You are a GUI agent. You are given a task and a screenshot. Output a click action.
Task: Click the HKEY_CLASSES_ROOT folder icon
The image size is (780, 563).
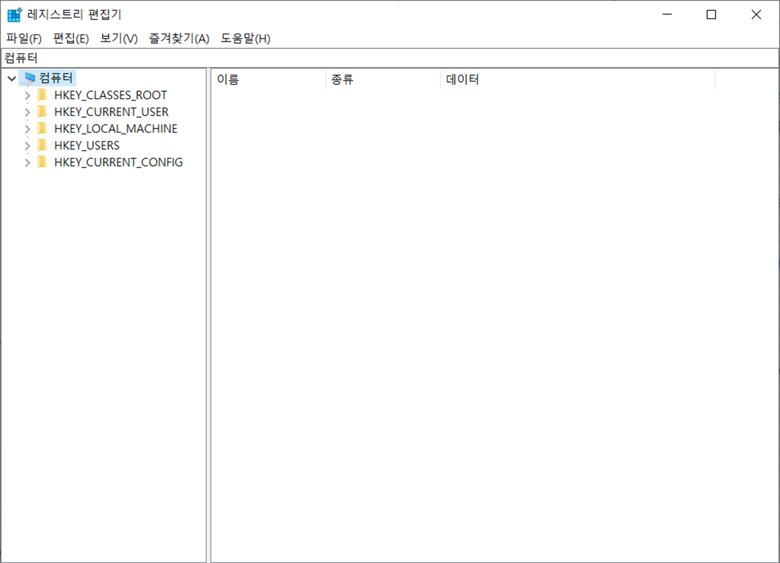tap(42, 95)
